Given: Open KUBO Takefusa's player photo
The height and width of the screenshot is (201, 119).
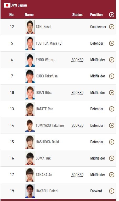Looking at the screenshot, I should [x=30, y=76].
